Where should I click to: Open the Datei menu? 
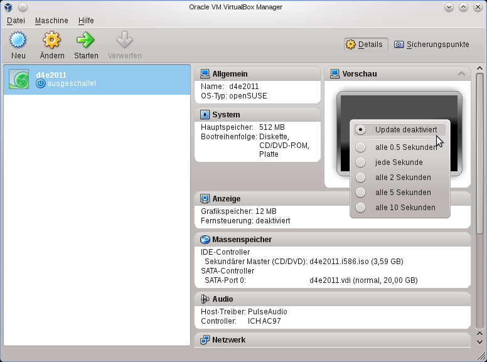coord(16,21)
